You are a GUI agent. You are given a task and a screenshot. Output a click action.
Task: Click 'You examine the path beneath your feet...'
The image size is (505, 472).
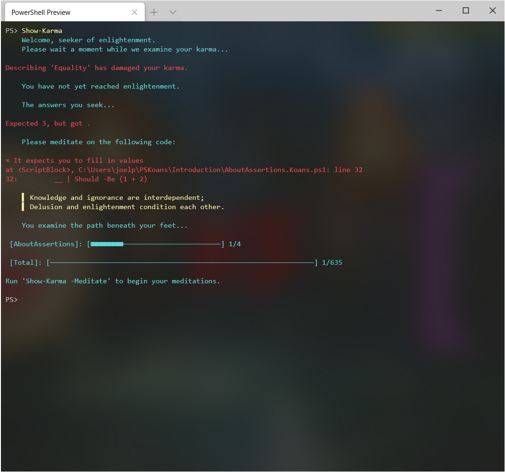click(x=105, y=226)
